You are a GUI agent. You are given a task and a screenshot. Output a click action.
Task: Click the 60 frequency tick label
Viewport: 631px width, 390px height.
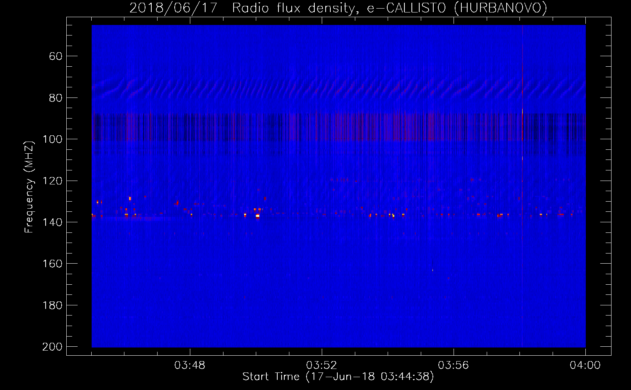pyautogui.click(x=56, y=56)
